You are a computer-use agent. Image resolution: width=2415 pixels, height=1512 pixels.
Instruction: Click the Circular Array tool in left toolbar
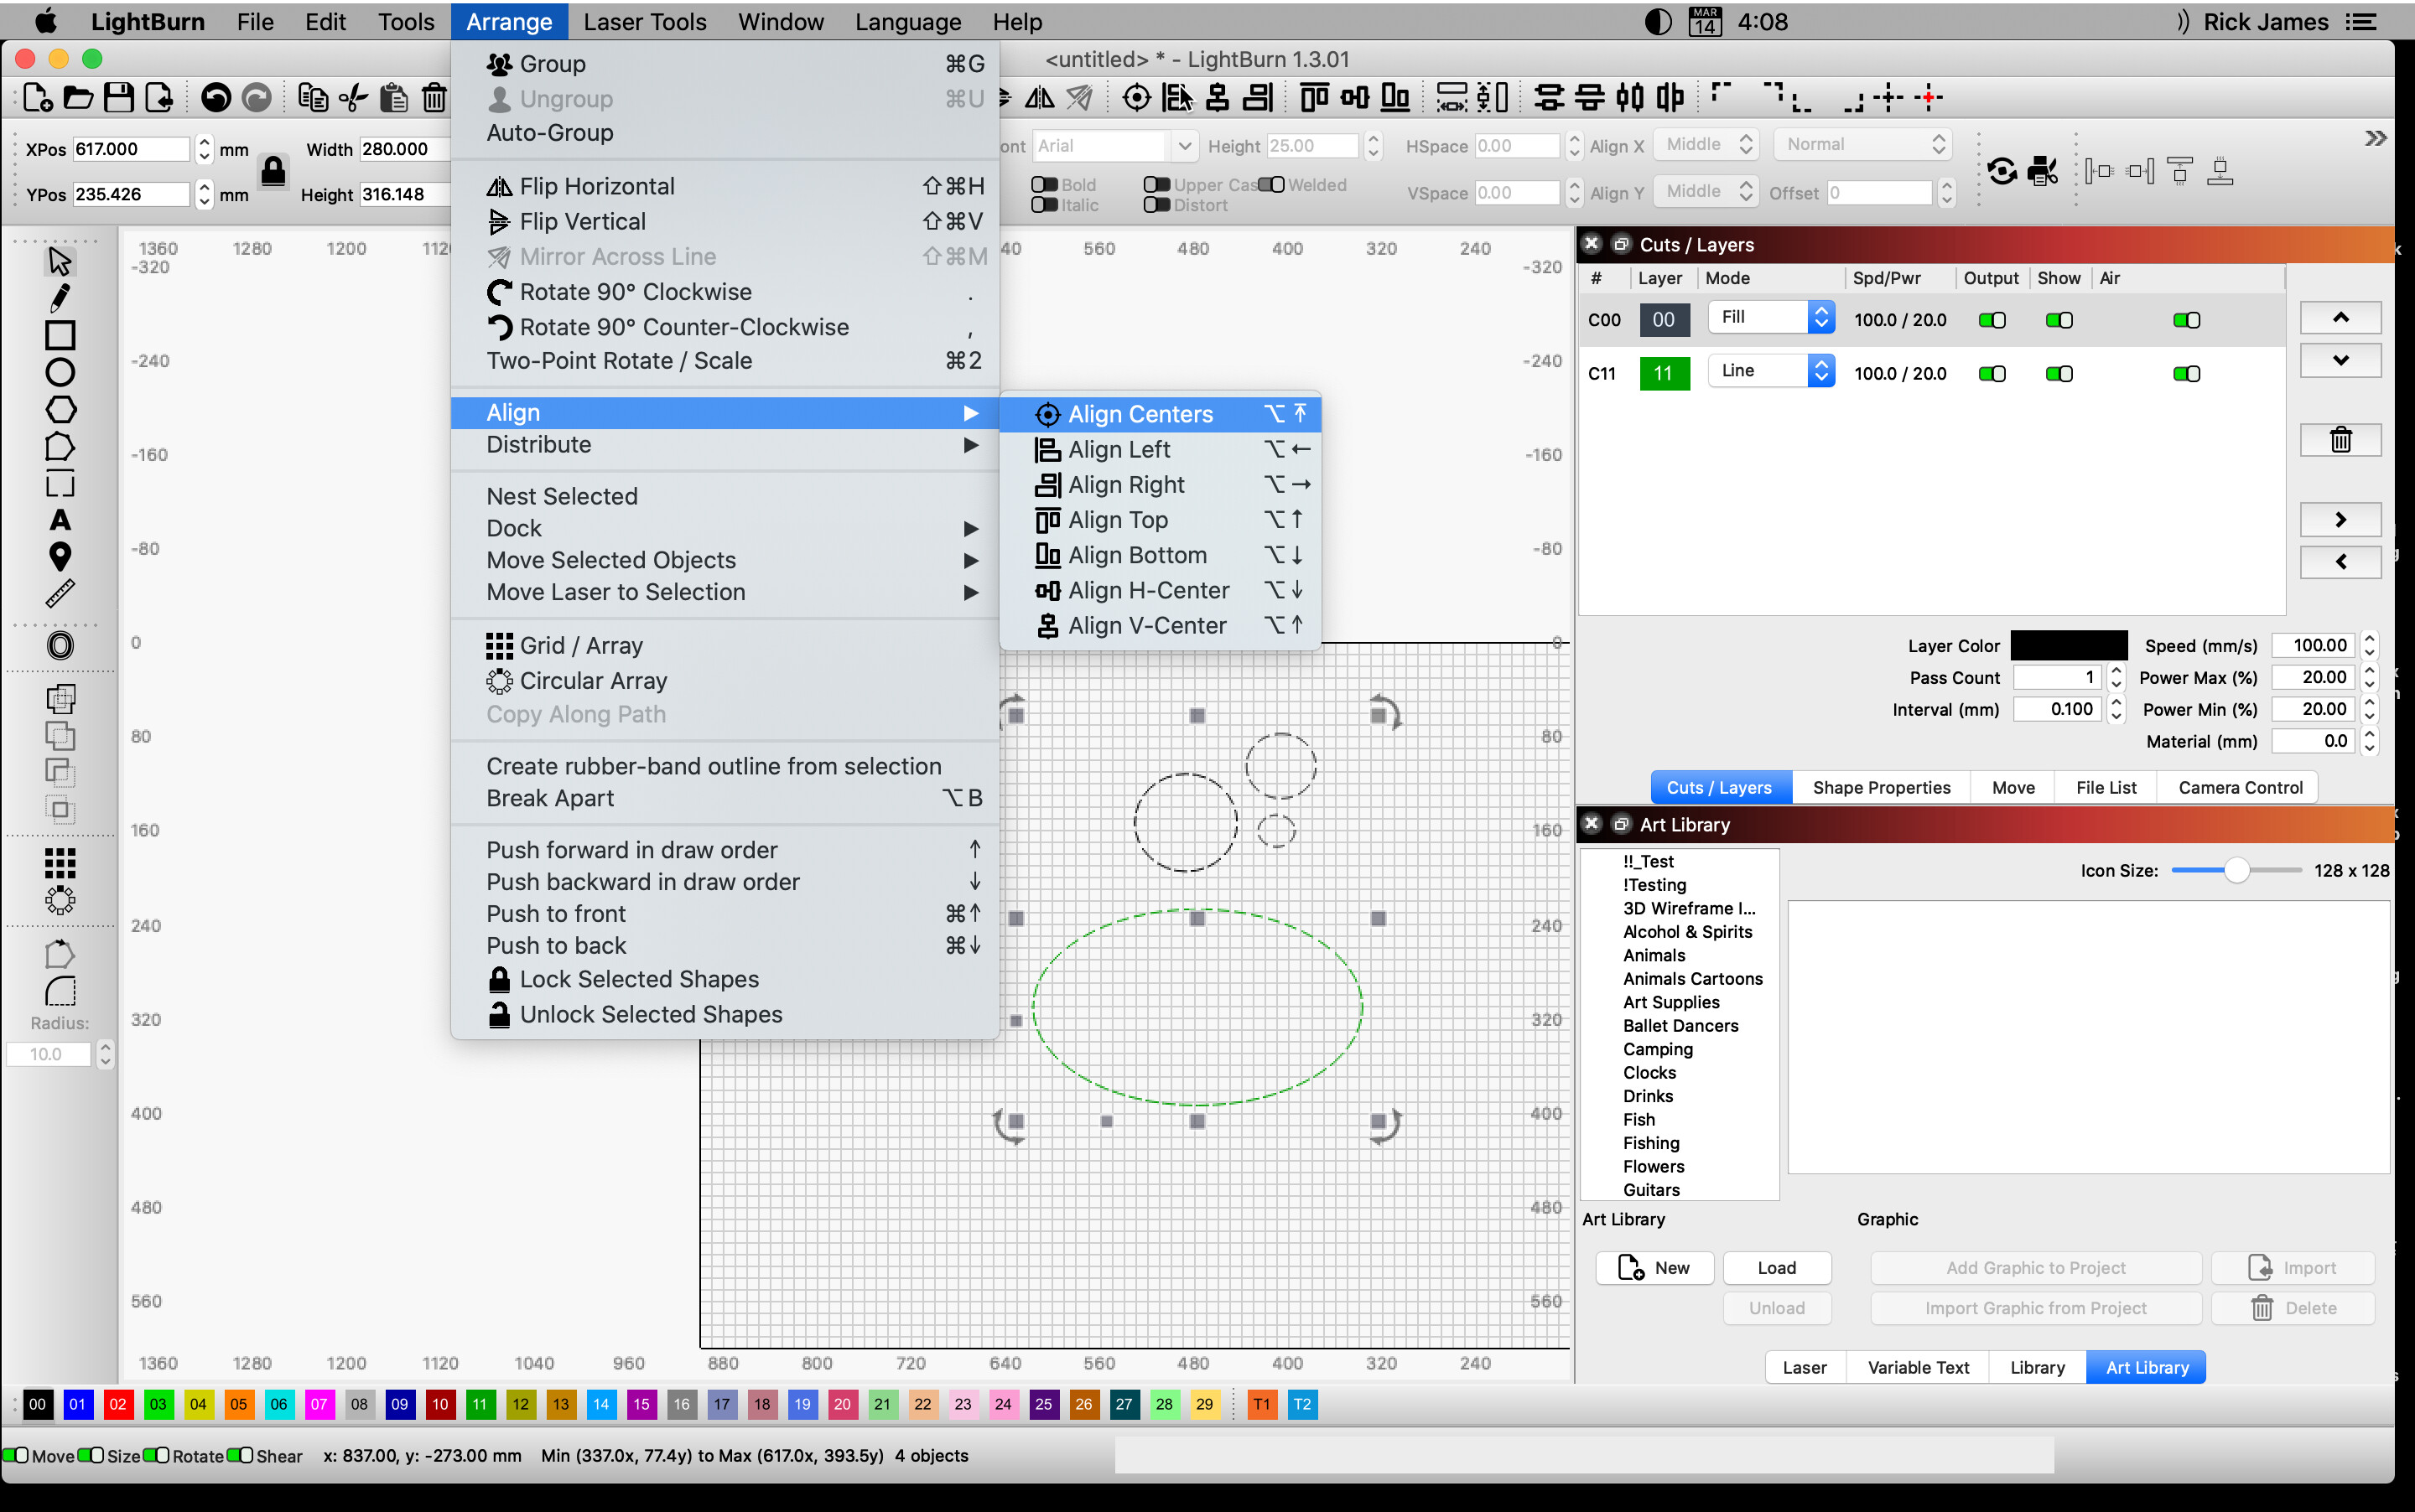(x=60, y=900)
